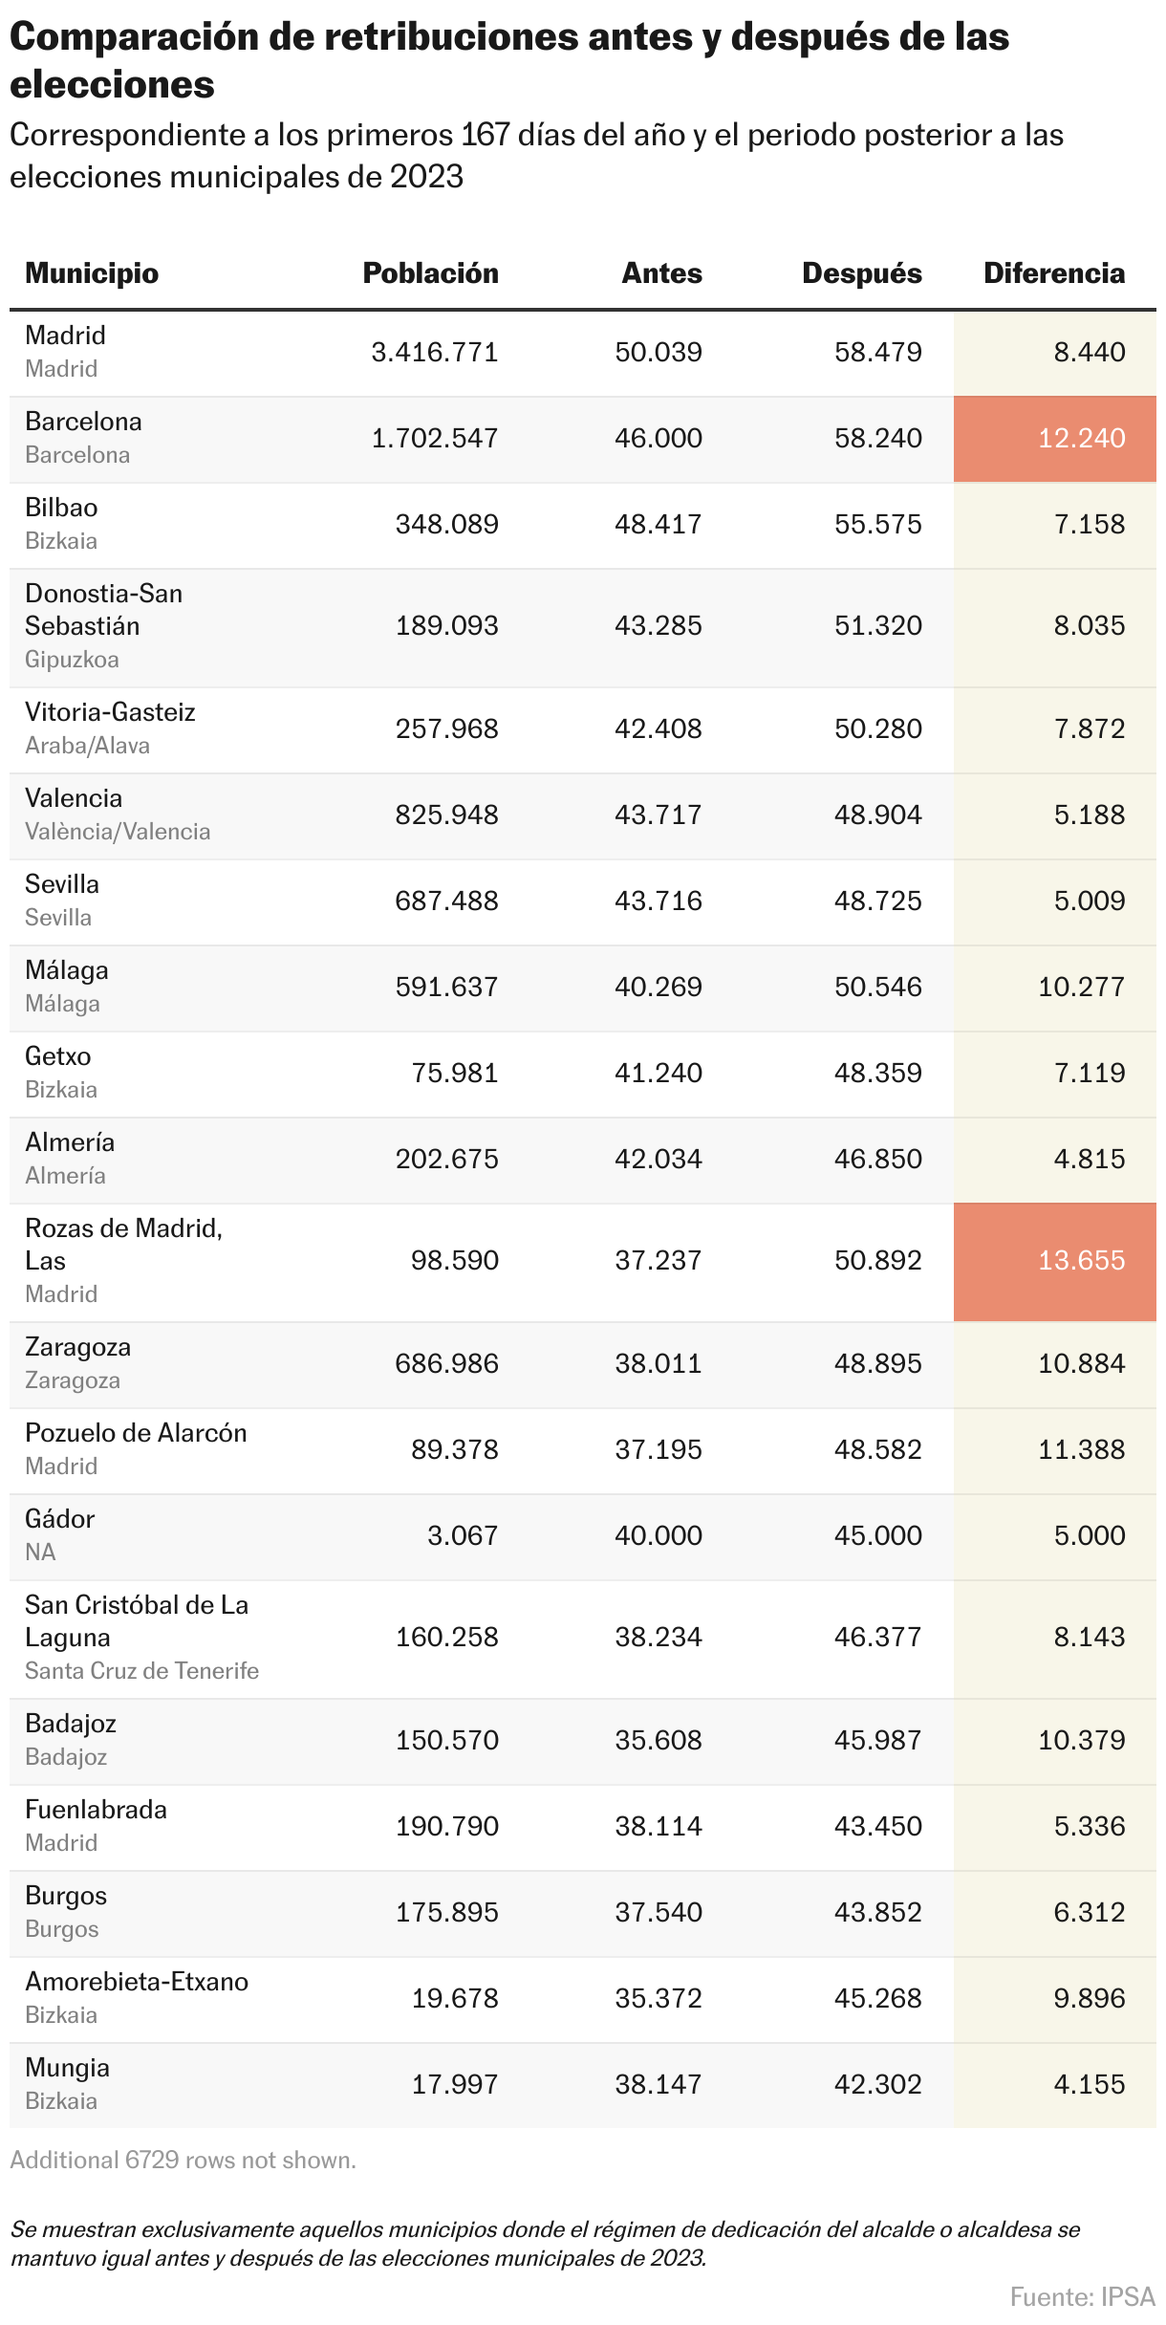Click Barcelona's highlighted 12.240 difference cell

click(x=1081, y=439)
